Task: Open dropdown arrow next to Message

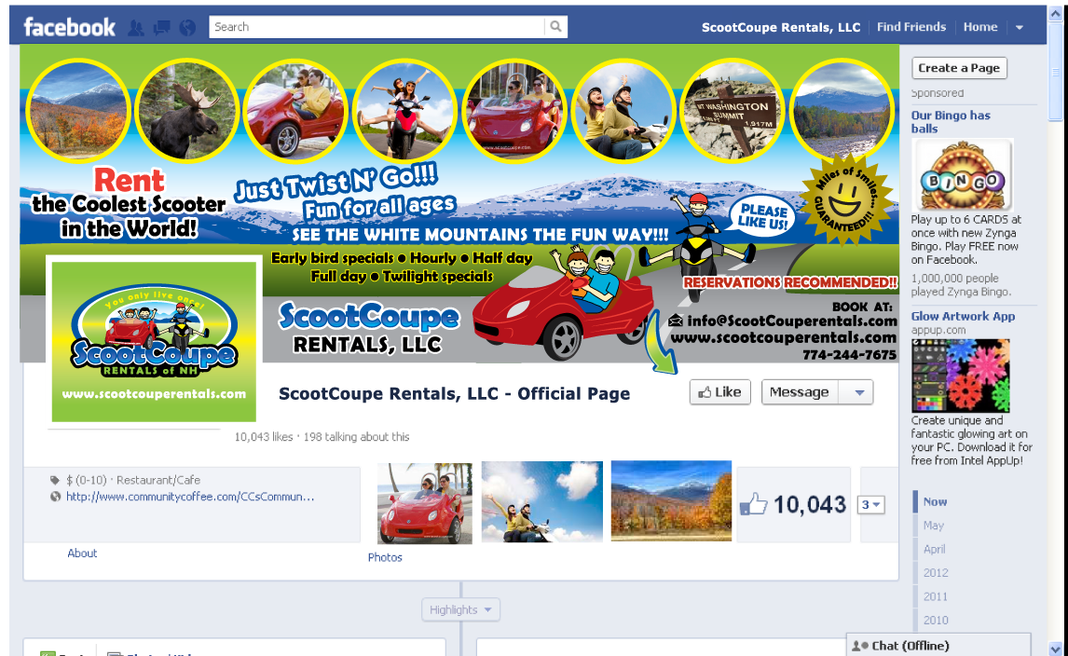Action: point(857,392)
